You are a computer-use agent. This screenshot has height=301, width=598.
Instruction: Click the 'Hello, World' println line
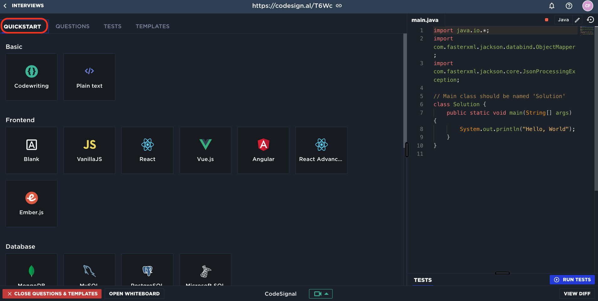[517, 129]
